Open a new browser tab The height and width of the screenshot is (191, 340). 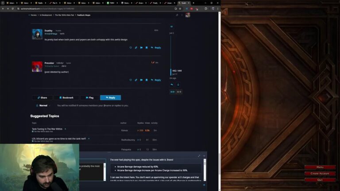193,3
